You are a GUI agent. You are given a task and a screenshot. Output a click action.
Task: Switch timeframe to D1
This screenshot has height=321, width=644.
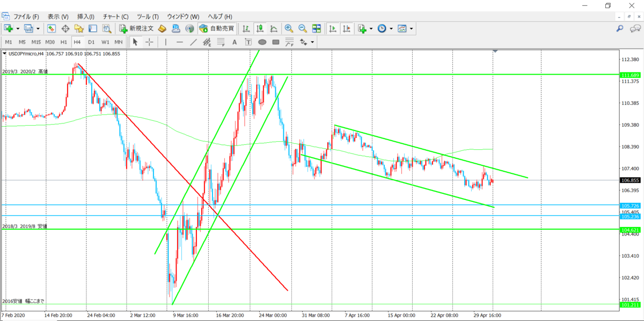coord(91,42)
